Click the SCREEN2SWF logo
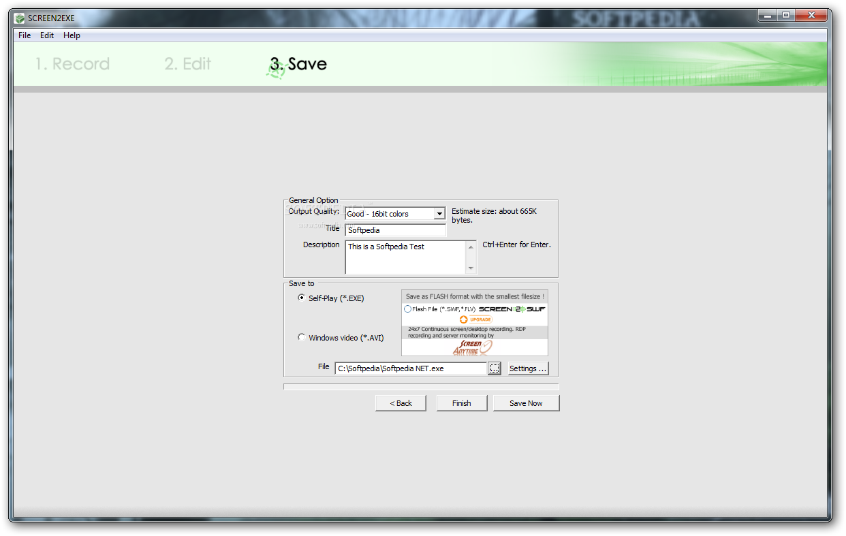This screenshot has width=846, height=536. (512, 309)
